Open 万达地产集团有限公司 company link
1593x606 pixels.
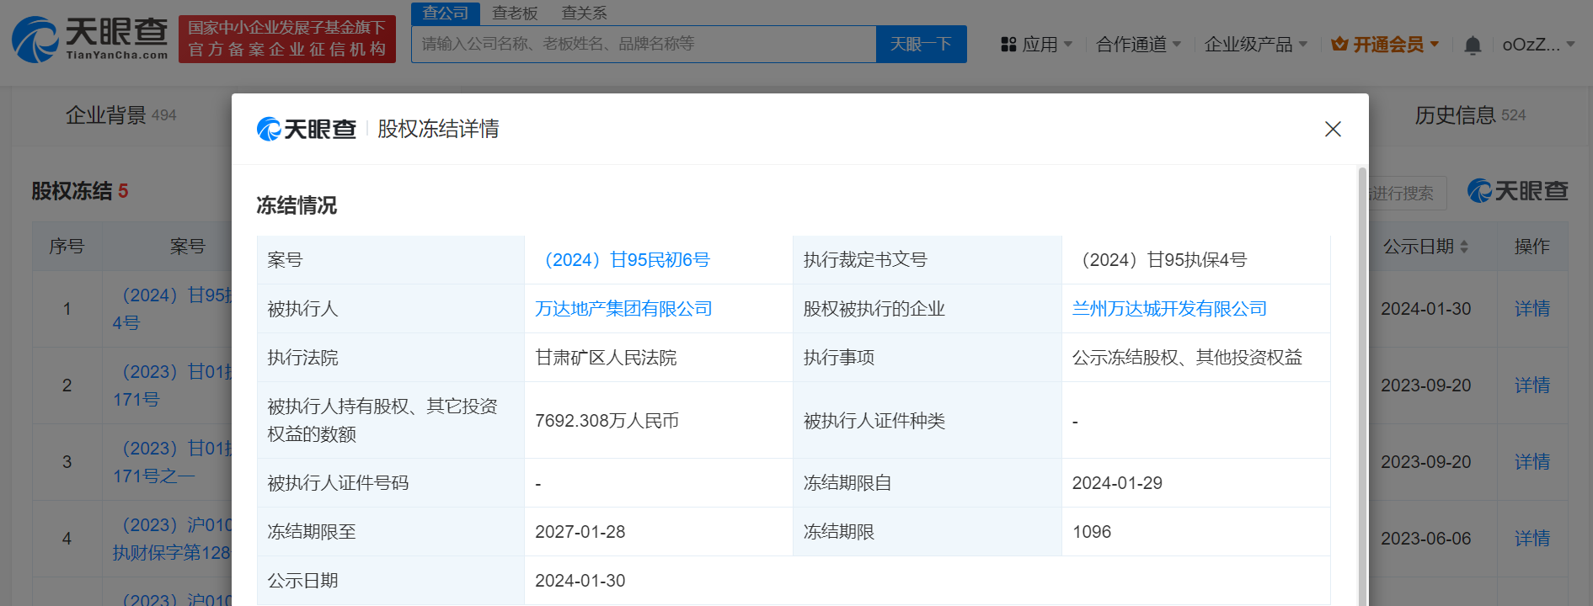point(623,309)
